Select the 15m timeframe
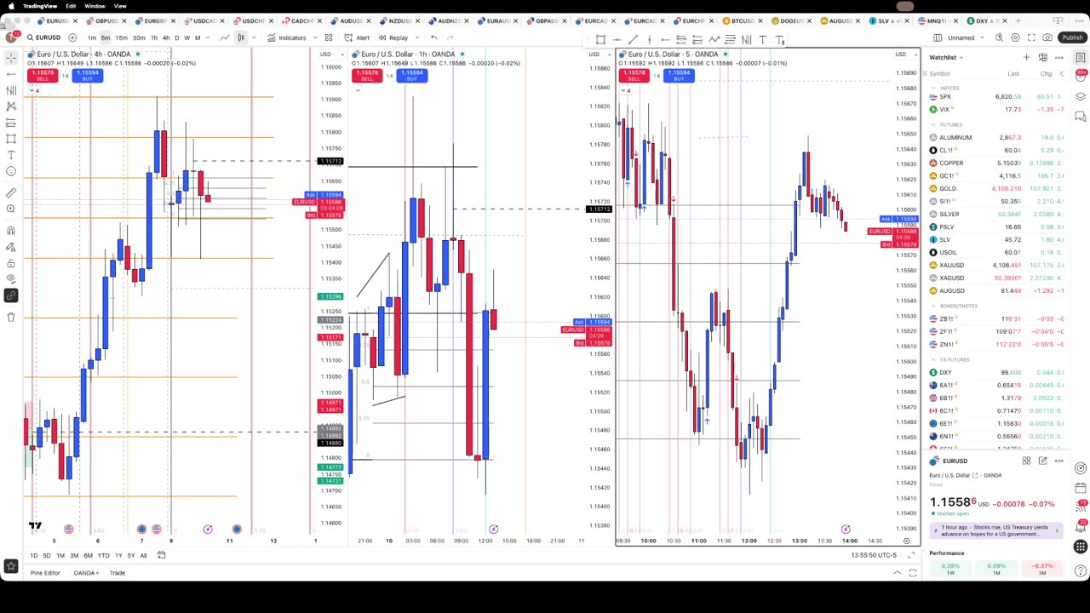Screen dimensions: 1090x613 (x=121, y=37)
